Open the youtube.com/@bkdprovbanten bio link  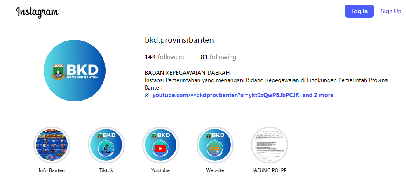pyautogui.click(x=243, y=95)
